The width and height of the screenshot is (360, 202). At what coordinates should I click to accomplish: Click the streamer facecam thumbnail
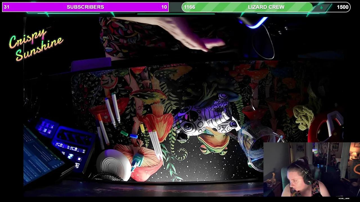point(312,169)
